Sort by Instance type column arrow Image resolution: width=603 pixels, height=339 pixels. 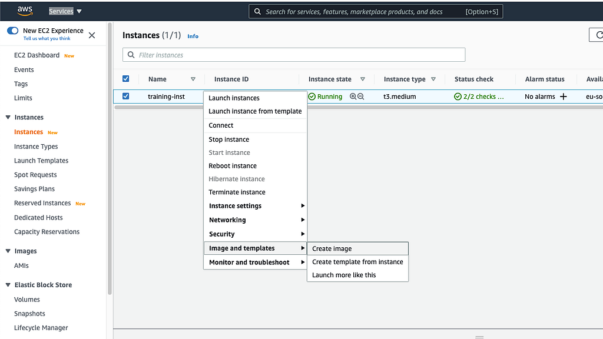(433, 79)
